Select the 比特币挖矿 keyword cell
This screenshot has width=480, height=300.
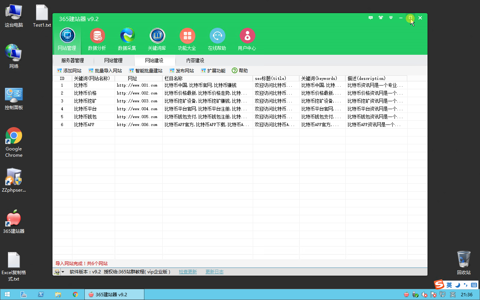(x=93, y=101)
